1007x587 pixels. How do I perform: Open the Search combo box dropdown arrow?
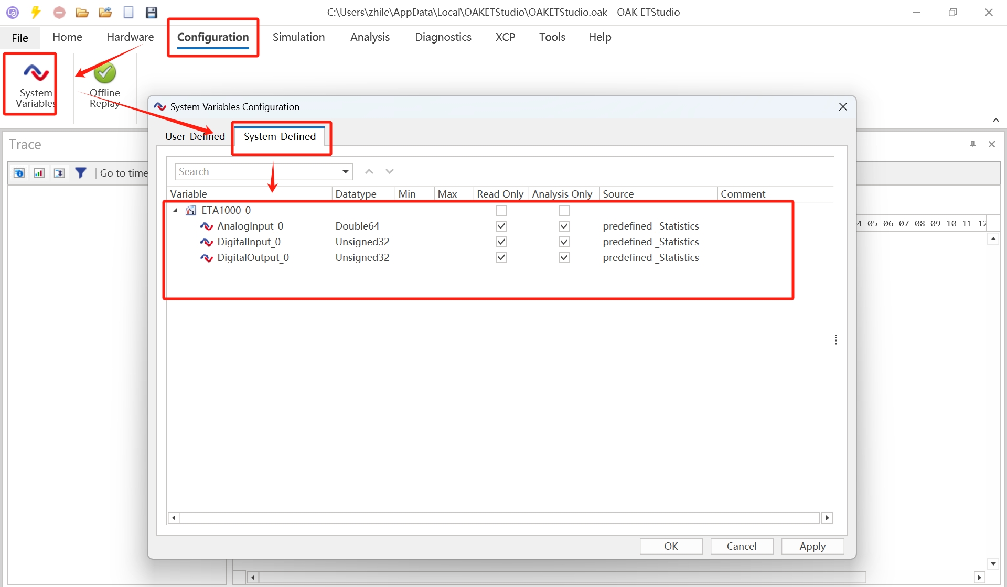tap(346, 172)
